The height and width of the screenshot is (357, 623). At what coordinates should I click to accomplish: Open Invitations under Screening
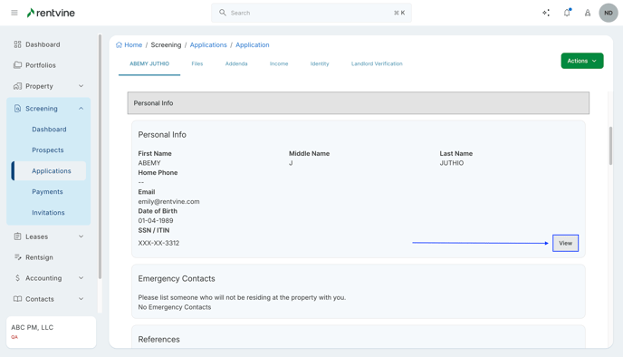[48, 213]
